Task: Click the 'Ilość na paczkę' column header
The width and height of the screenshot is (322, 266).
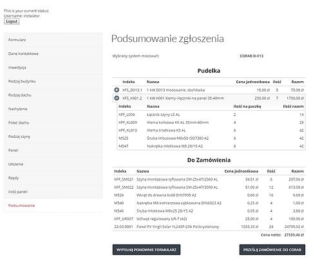Action: [247, 106]
